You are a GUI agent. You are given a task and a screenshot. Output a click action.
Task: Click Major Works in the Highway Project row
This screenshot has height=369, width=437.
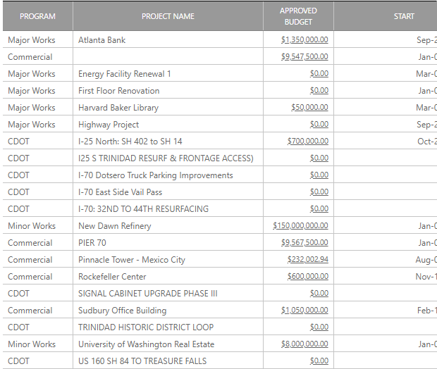pos(32,124)
